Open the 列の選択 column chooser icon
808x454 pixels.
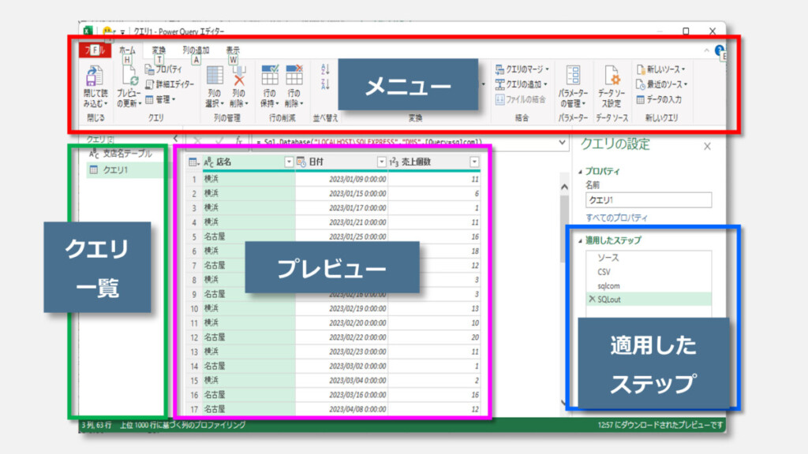pos(215,78)
